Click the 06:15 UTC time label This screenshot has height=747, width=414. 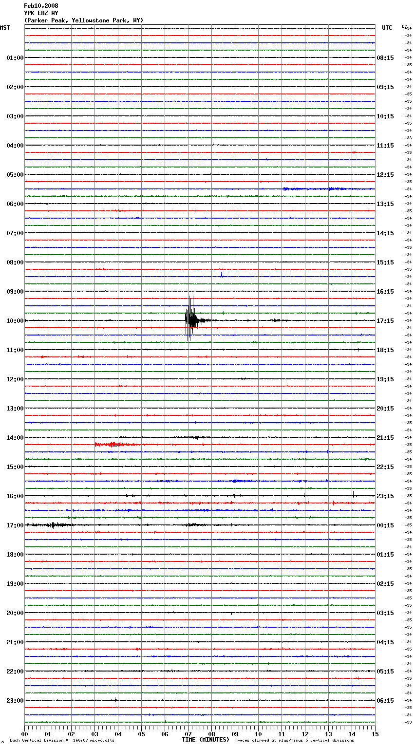coord(385,700)
